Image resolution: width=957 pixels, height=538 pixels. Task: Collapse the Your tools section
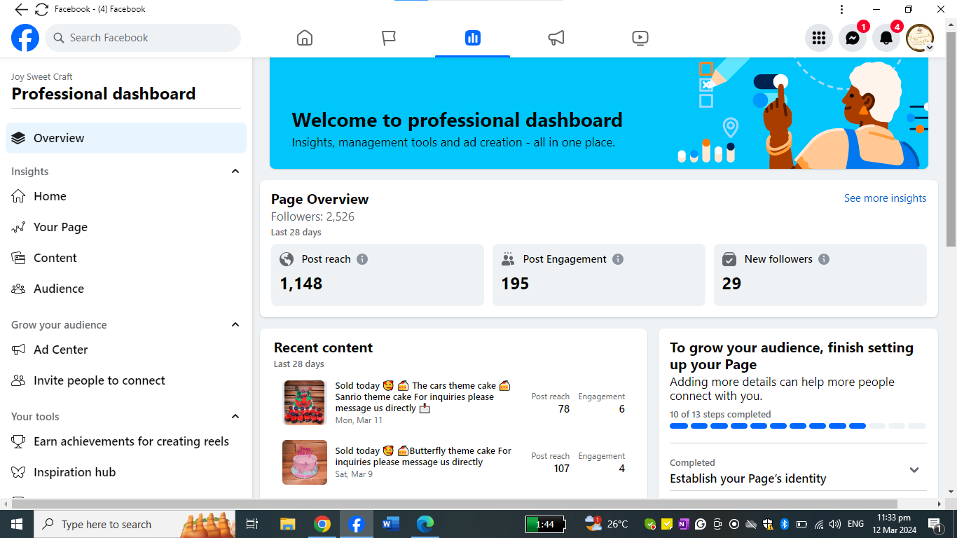click(235, 417)
